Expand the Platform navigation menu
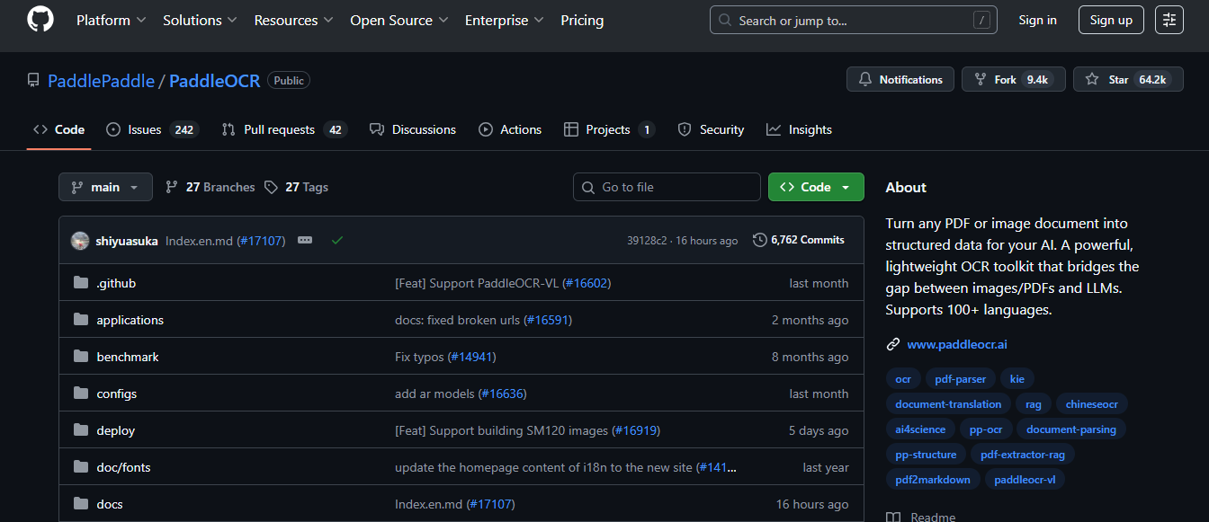The width and height of the screenshot is (1209, 522). click(112, 20)
